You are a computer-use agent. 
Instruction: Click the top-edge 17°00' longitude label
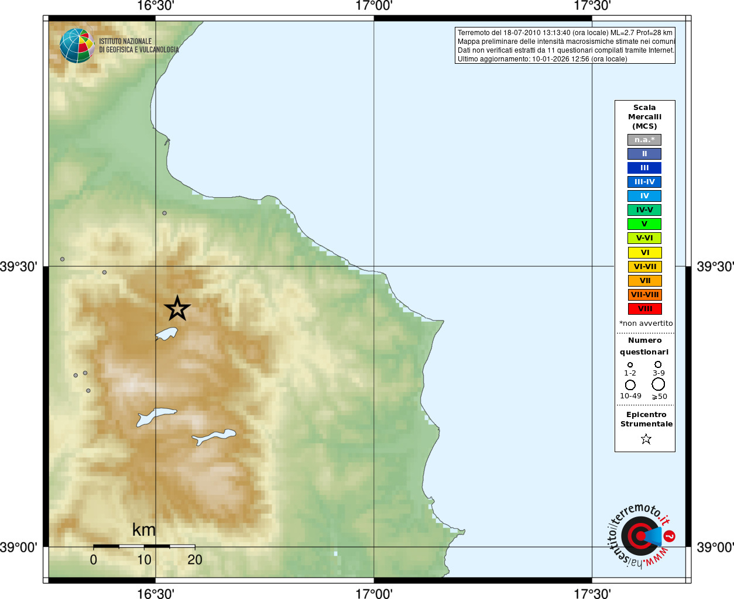click(x=374, y=6)
